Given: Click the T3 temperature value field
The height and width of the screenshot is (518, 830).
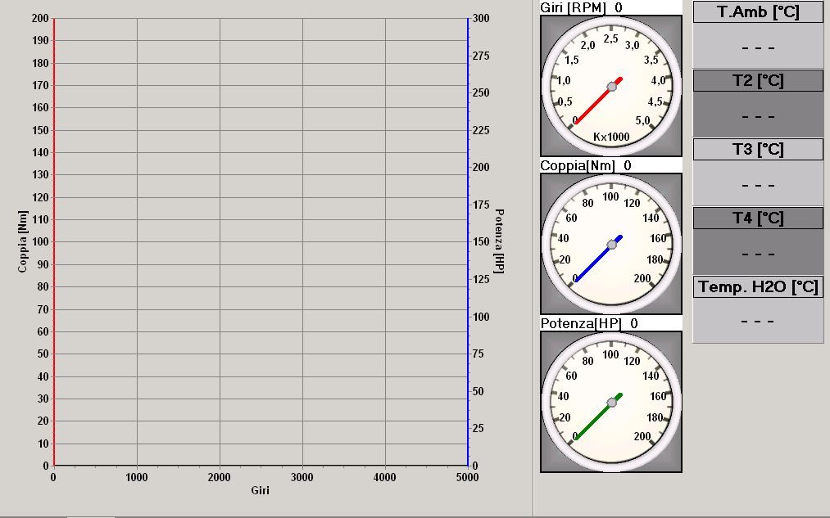Looking at the screenshot, I should point(758,184).
